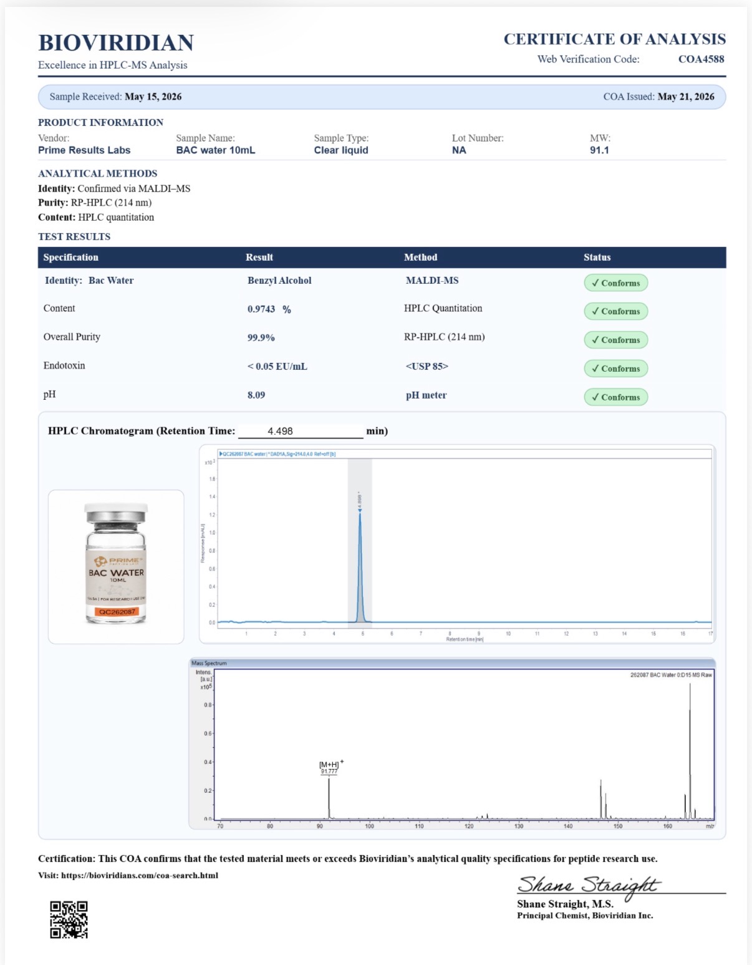Click the Mass Spectrum panel title
The height and width of the screenshot is (965, 752).
pos(209,663)
